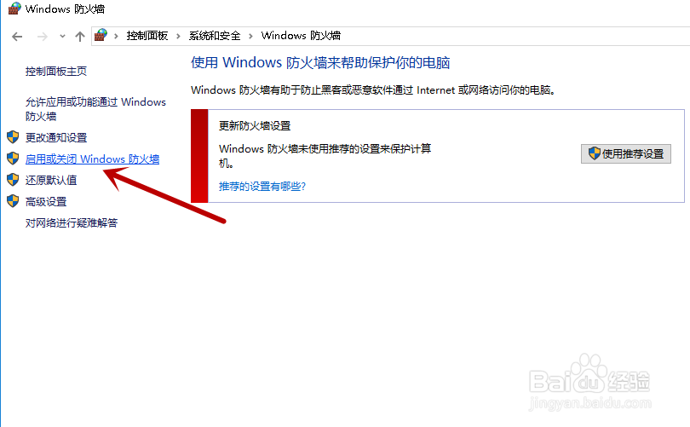Click 使用推荐设置 button
Viewport: 690px width, 427px height.
point(626,153)
